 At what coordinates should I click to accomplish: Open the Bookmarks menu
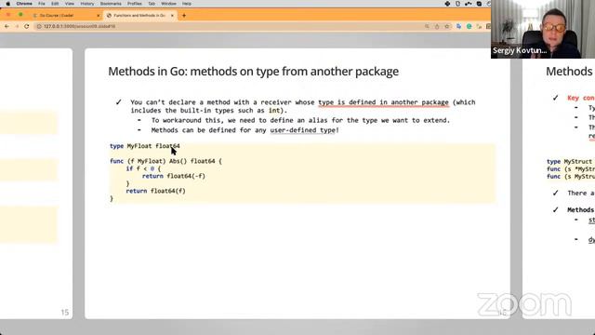tap(111, 4)
